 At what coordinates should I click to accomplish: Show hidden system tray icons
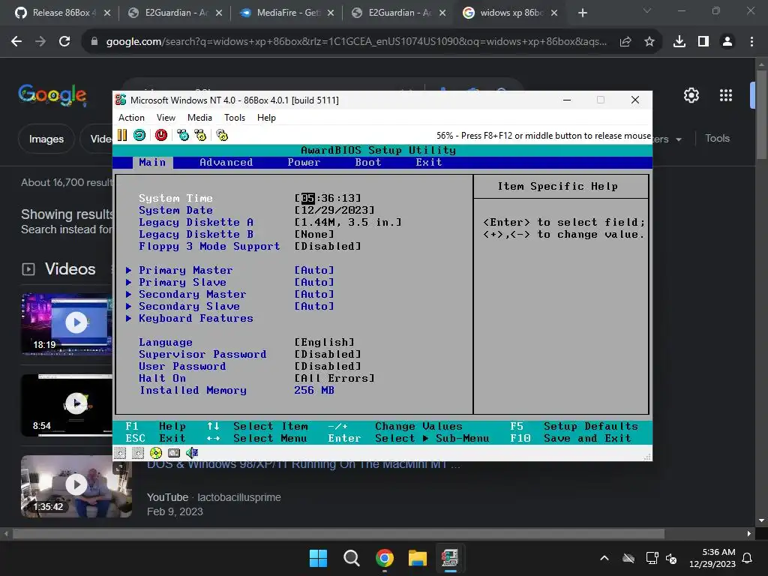[604, 558]
